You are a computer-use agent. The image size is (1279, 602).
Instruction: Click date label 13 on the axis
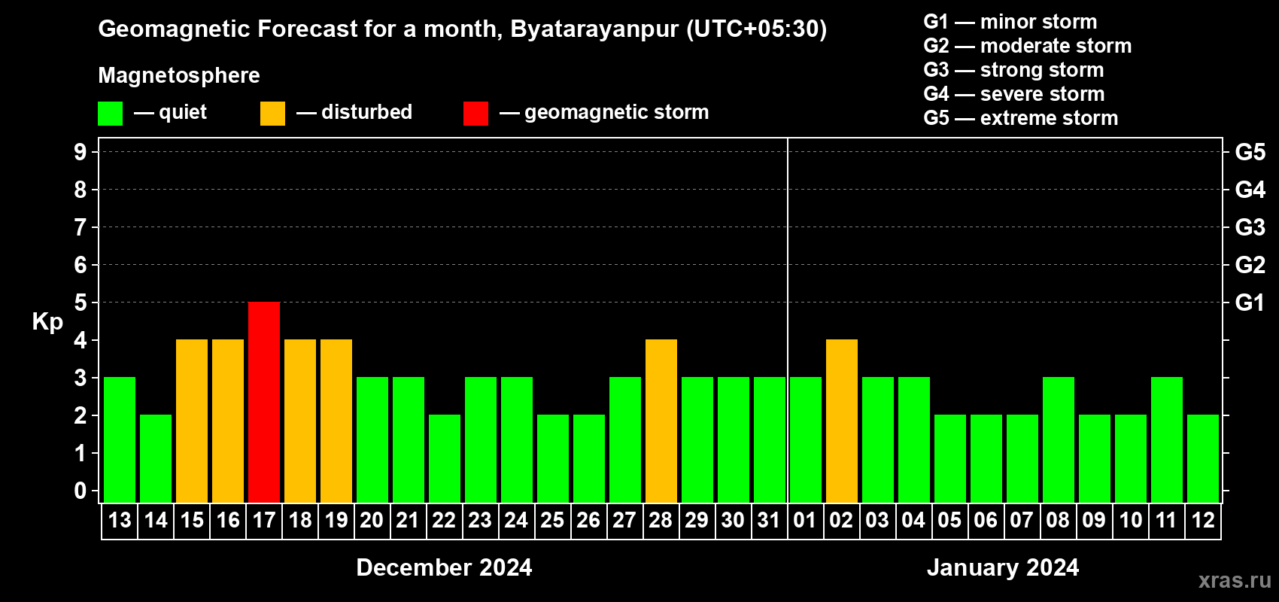[120, 520]
